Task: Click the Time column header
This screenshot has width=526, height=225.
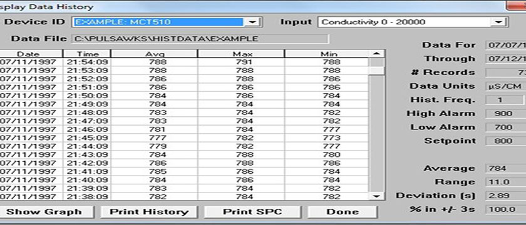Action: click(x=87, y=54)
